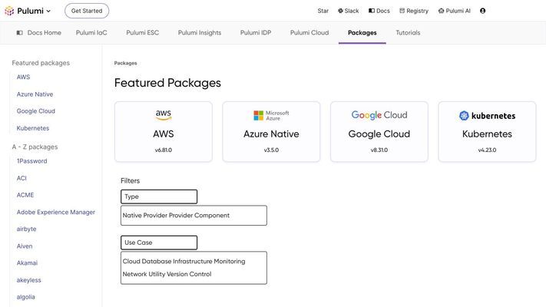546x307 pixels.
Task: Expand the Type filter box
Action: tap(159, 196)
